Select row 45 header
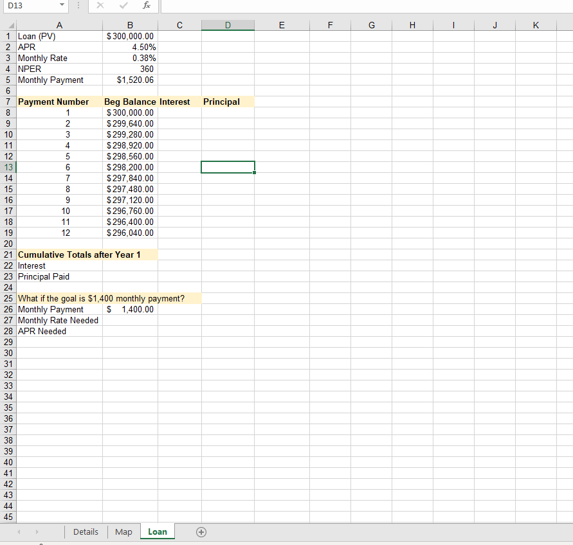The width and height of the screenshot is (573, 545). click(8, 517)
